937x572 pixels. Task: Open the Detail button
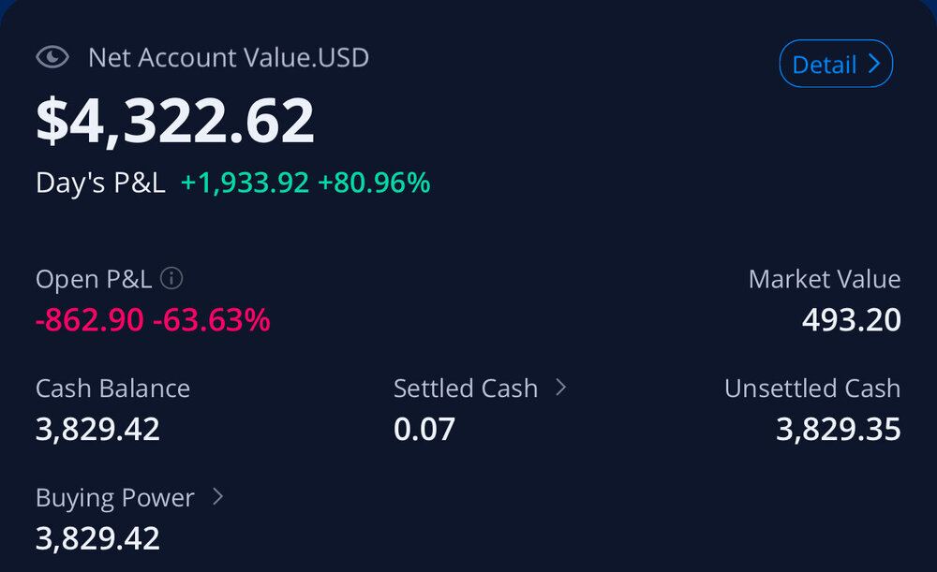point(835,65)
